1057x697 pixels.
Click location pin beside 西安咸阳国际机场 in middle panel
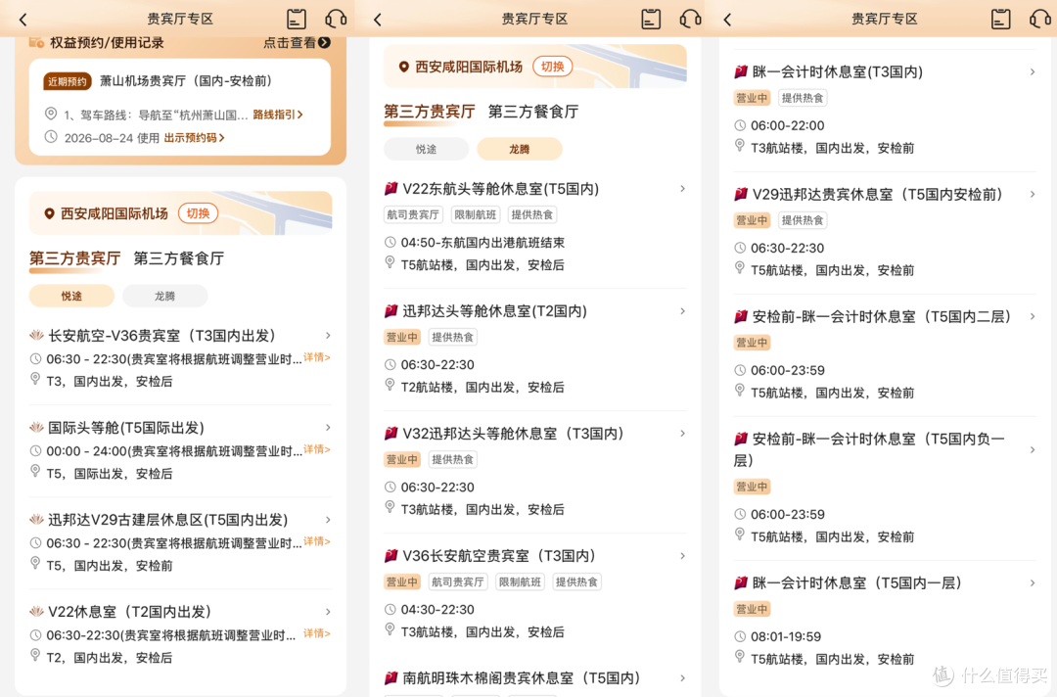click(404, 67)
